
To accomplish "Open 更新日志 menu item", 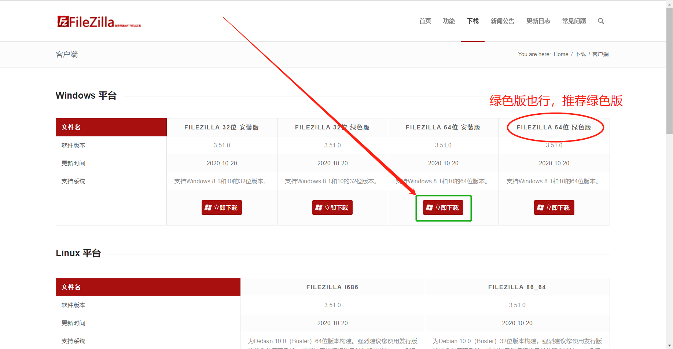I will point(538,21).
